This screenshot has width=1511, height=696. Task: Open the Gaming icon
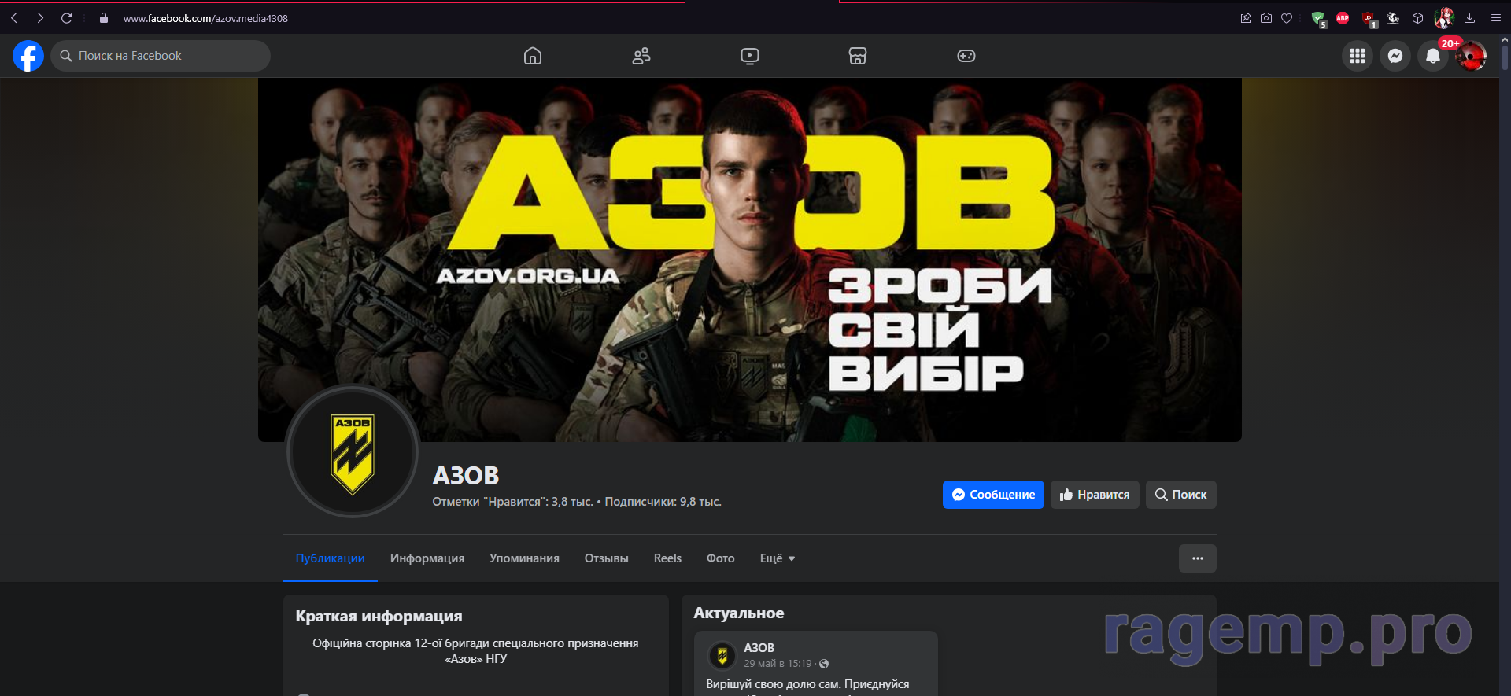pyautogui.click(x=966, y=56)
